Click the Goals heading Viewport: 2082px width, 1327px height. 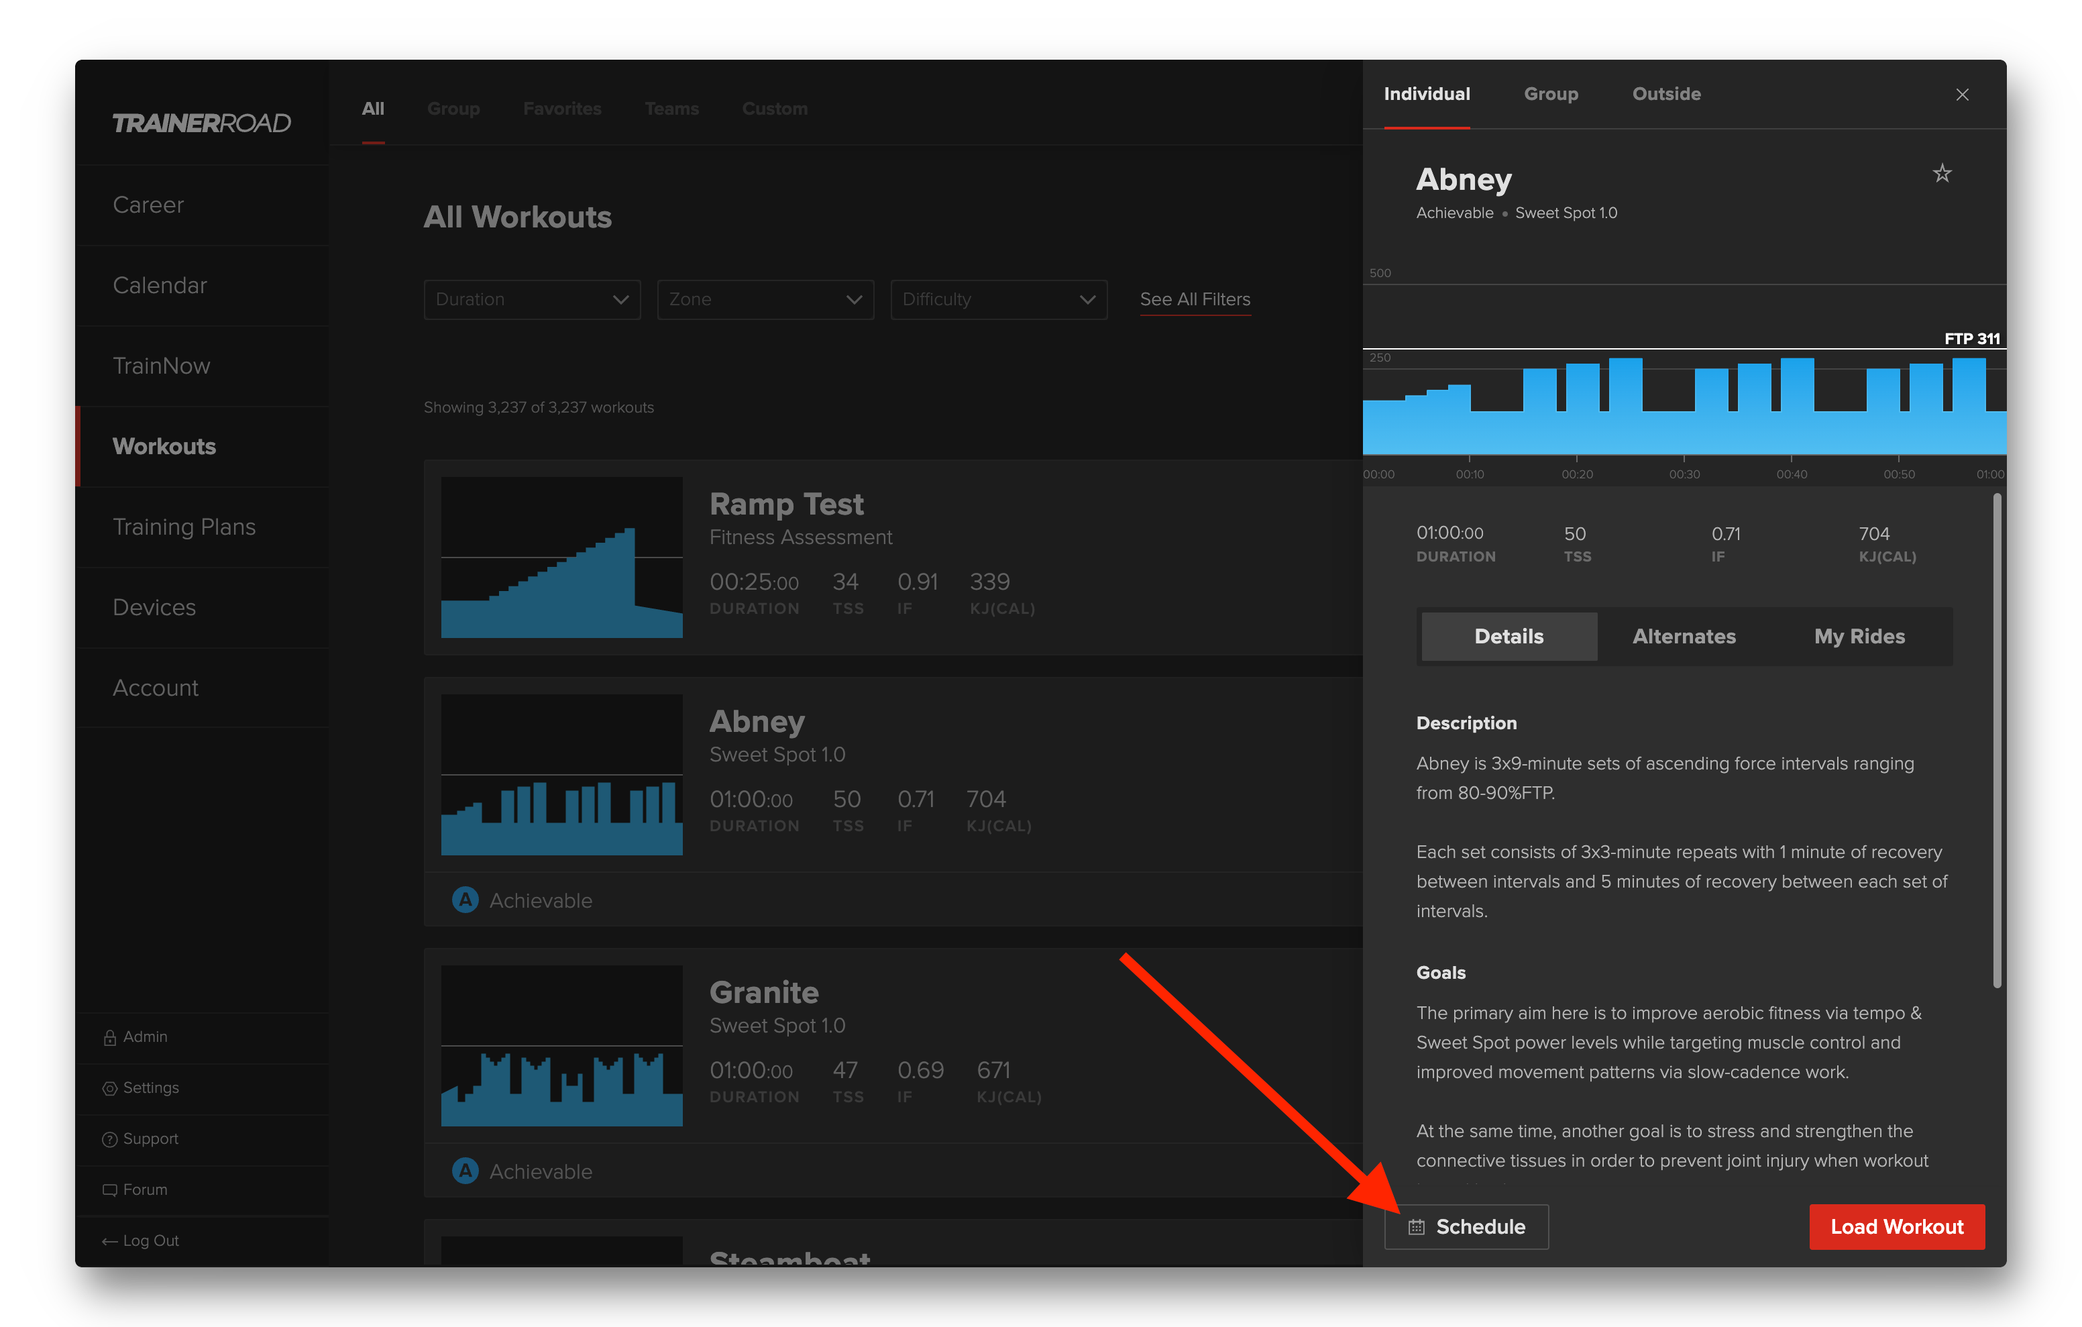pos(1441,972)
